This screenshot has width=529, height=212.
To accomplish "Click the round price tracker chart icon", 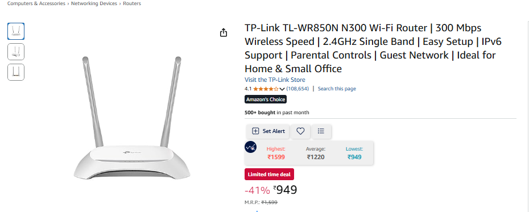I will click(x=251, y=147).
